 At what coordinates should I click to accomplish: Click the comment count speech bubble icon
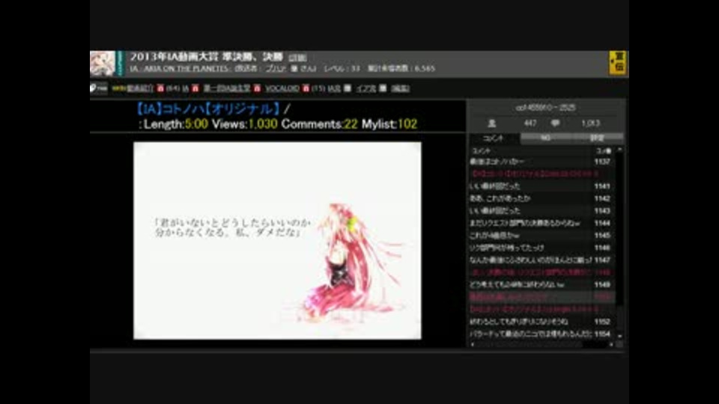click(x=555, y=123)
